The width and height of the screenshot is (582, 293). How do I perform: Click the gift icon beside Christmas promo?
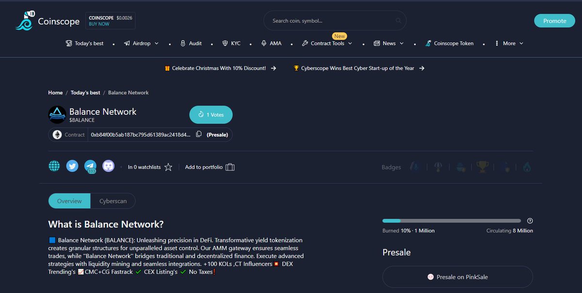pyautogui.click(x=167, y=68)
